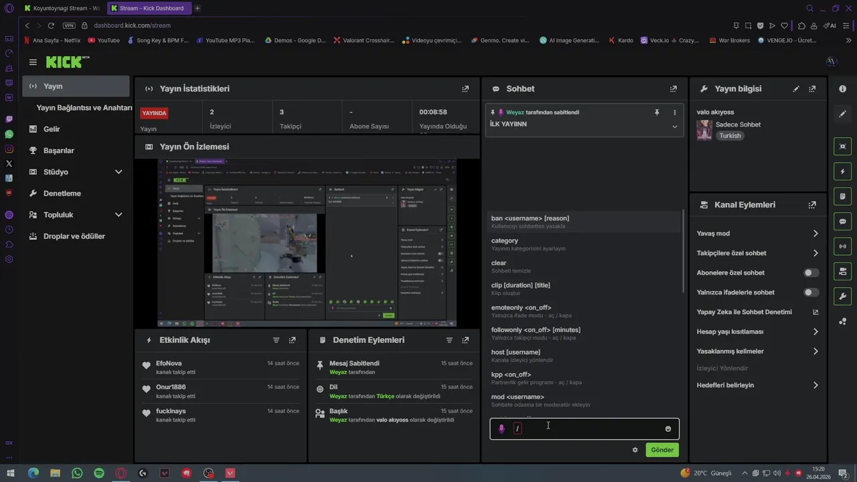Click EfoNova in the activity feed
Viewport: 857px width, 482px height.
pyautogui.click(x=169, y=364)
